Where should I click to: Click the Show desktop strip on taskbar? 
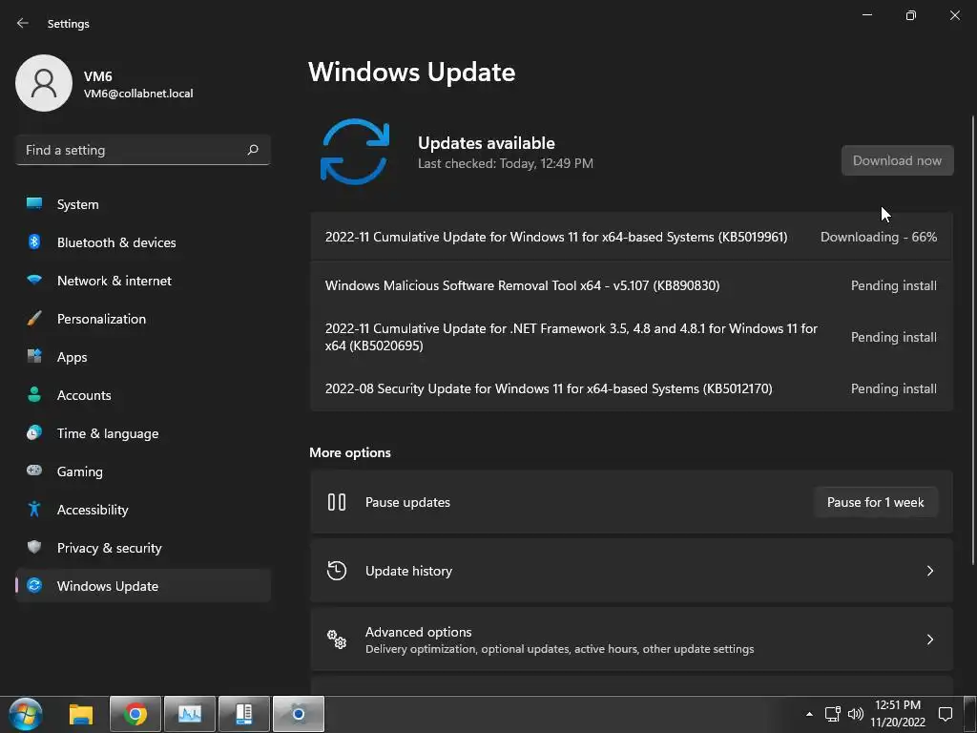pyautogui.click(x=970, y=714)
